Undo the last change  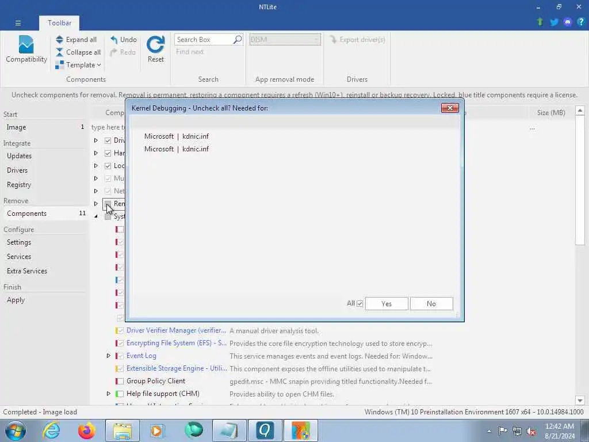click(124, 40)
